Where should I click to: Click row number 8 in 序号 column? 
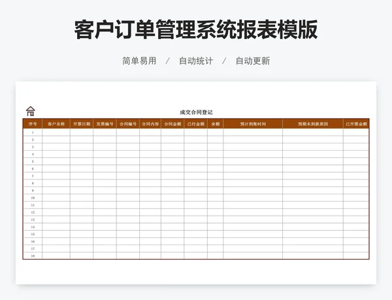(x=33, y=183)
